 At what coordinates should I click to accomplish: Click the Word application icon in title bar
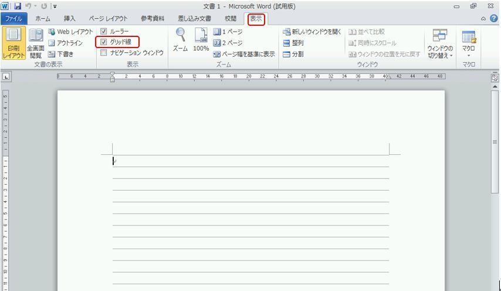click(5, 6)
